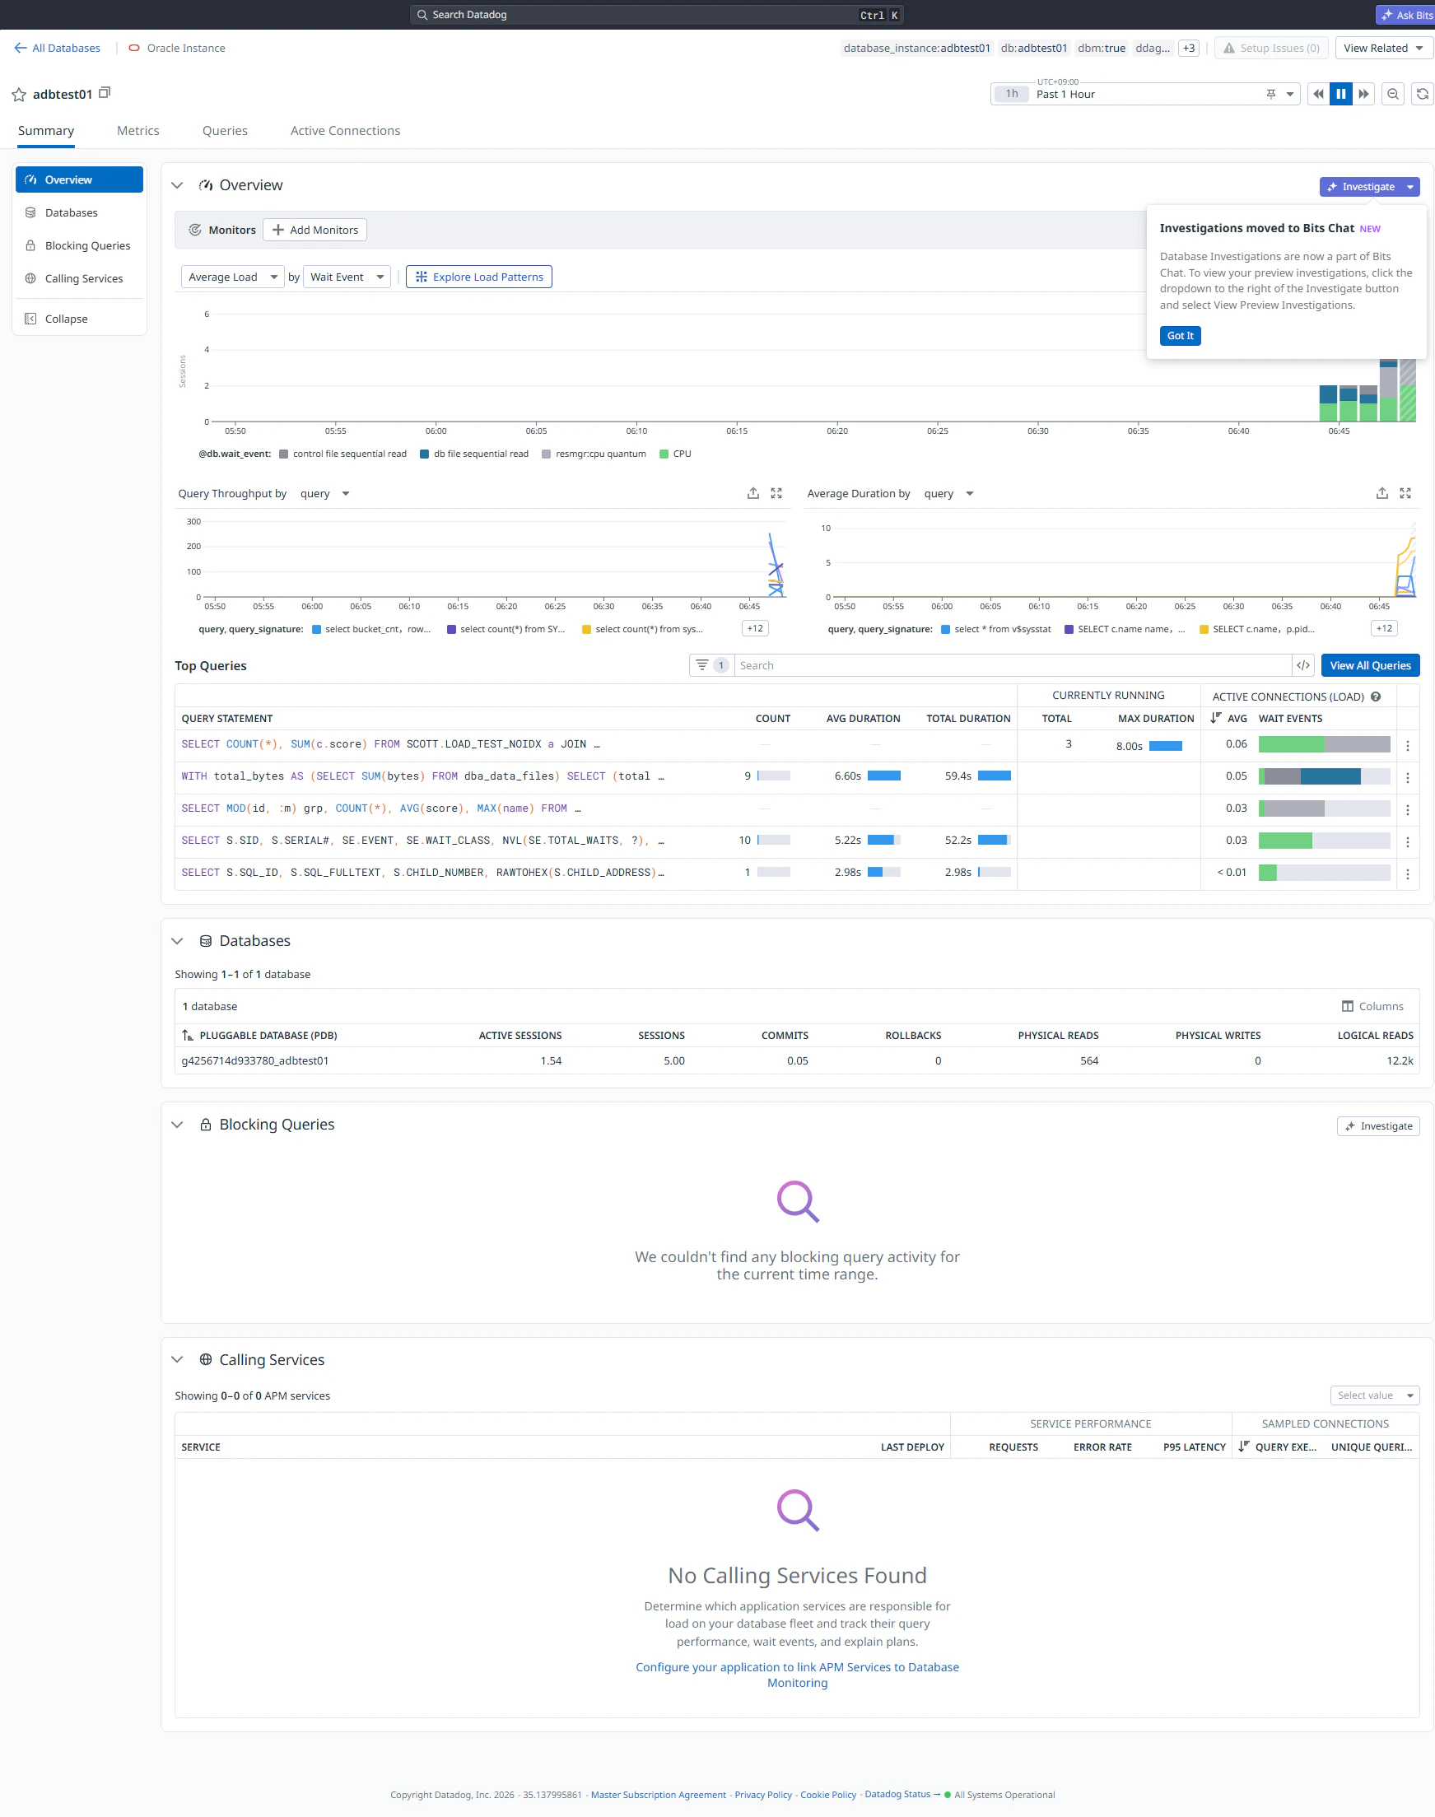Expand Average Duration graph to fullscreen
The height and width of the screenshot is (1817, 1435).
click(1405, 494)
